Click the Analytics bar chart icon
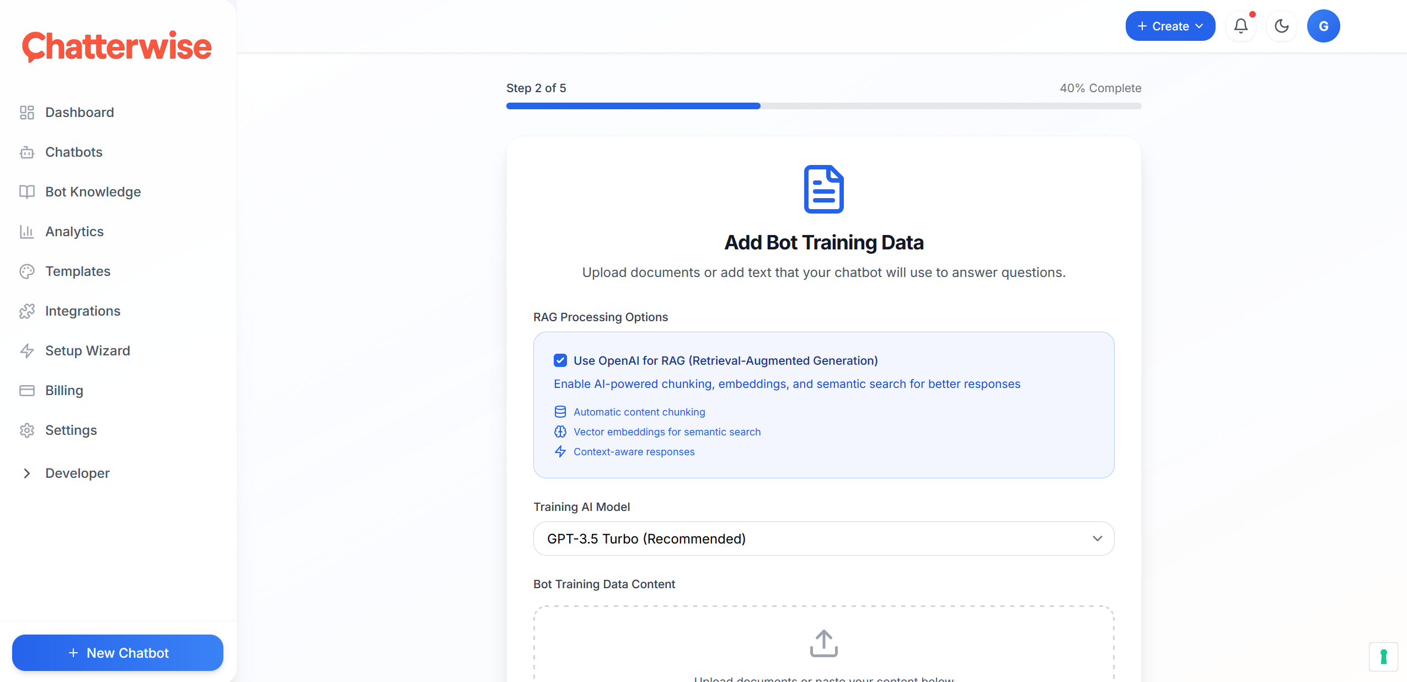Viewport: 1407px width, 682px height. pos(27,232)
